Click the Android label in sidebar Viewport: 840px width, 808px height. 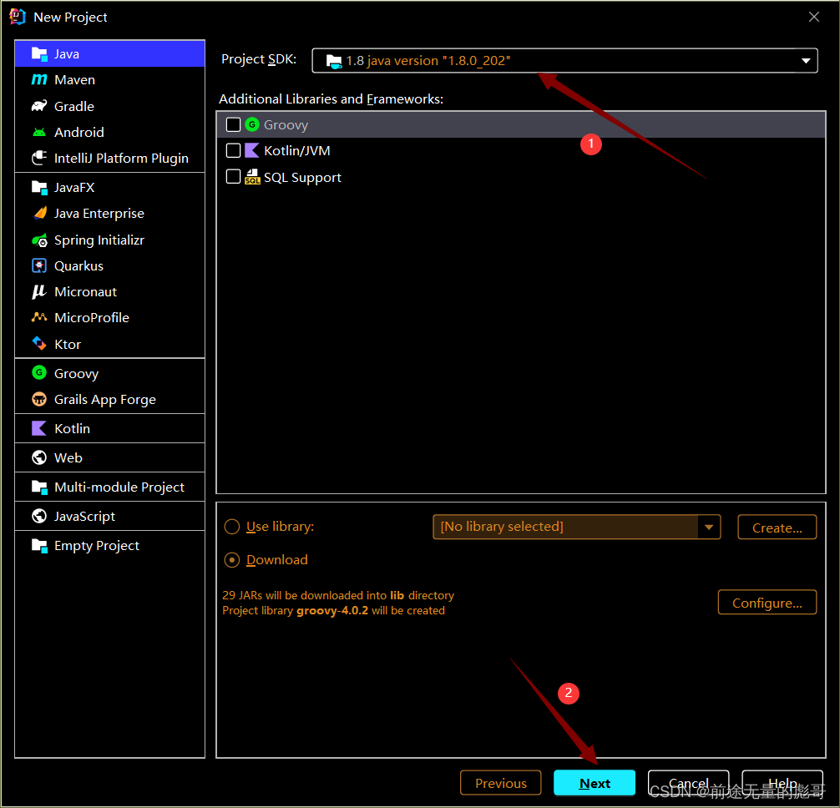[78, 132]
